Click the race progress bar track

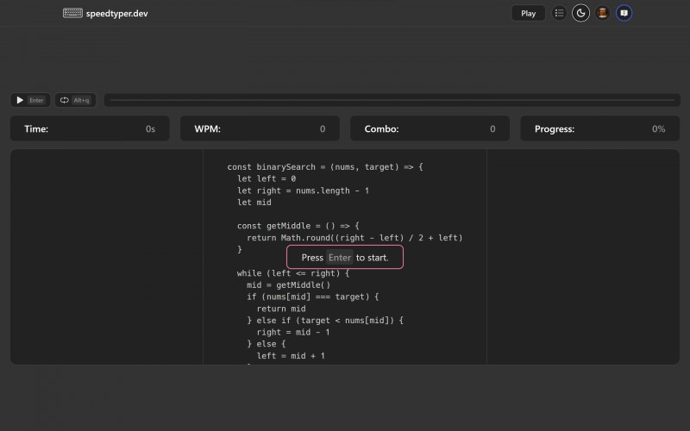coord(392,100)
